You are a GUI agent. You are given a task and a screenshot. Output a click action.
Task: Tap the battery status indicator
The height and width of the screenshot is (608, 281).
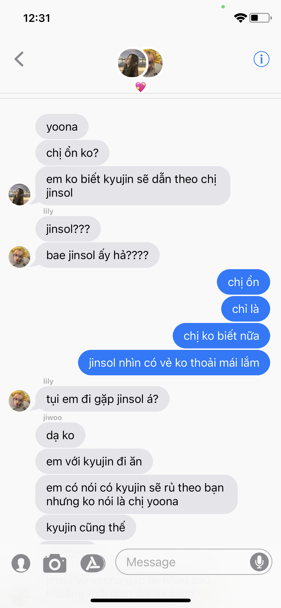click(x=260, y=18)
